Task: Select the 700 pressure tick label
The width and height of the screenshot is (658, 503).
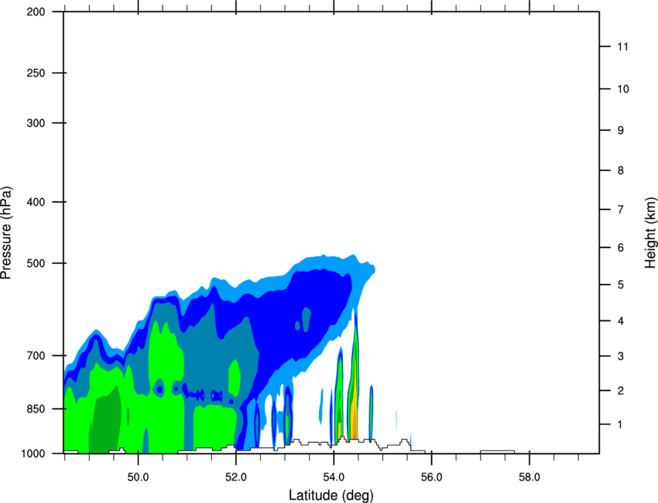Action: [x=36, y=356]
